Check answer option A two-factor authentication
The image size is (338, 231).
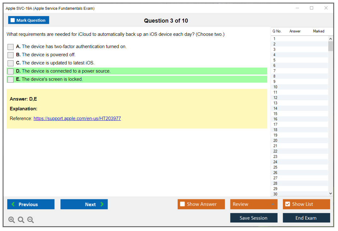point(11,47)
